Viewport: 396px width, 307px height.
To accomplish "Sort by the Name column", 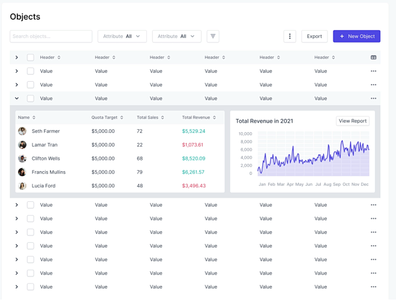I will pyautogui.click(x=26, y=118).
